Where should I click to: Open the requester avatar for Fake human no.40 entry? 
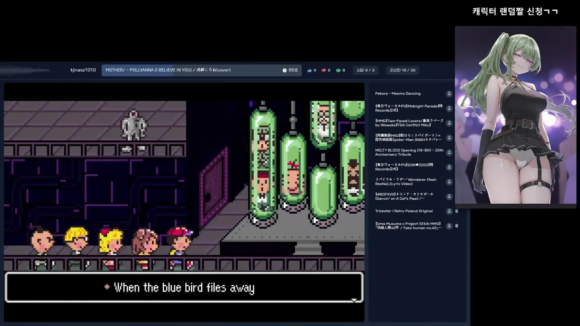449,225
